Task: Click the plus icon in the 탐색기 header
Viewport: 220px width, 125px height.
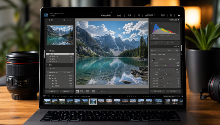Action: click(x=73, y=20)
